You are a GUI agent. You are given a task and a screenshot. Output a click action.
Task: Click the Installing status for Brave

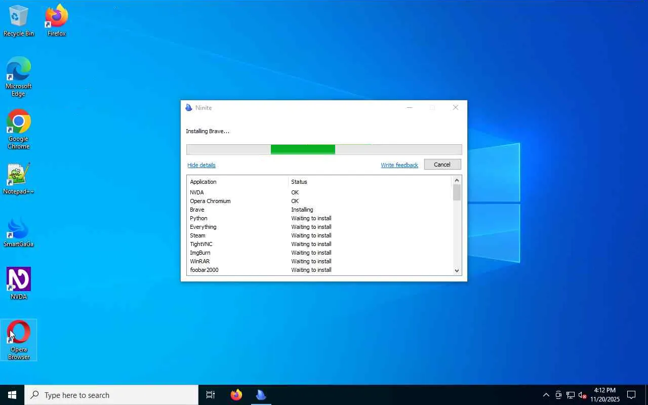pyautogui.click(x=302, y=210)
